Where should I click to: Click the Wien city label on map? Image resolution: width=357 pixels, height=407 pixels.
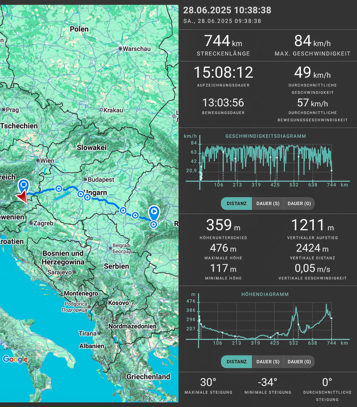pos(47,160)
